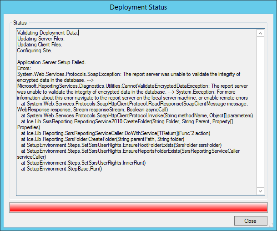Screen dimensions: 277x231
Task: Click the red deployment progress bar
Action: (138, 207)
